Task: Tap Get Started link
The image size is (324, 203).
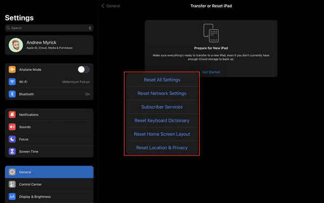Action: click(211, 72)
